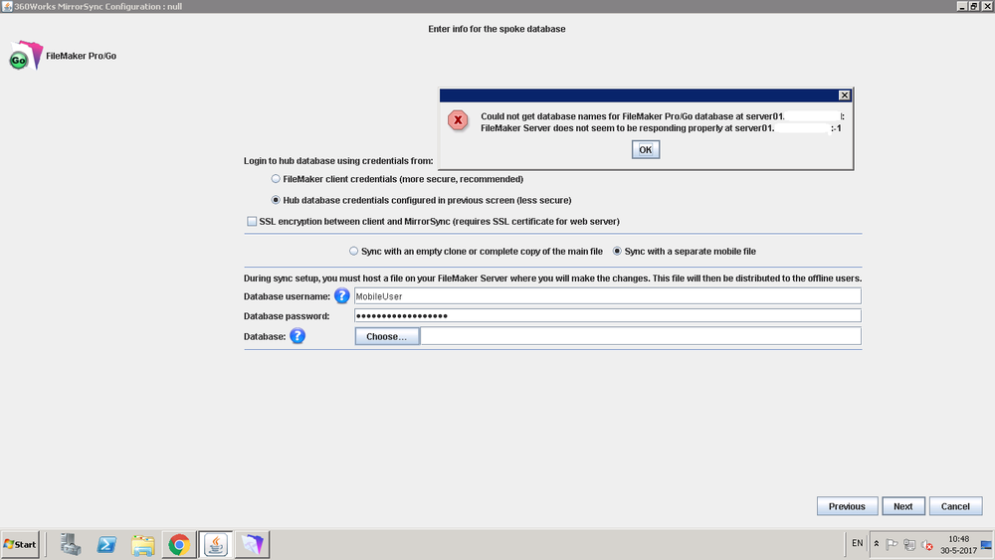Choose Sync with an empty clone option
Viewport: 995px width, 560px height.
[353, 252]
